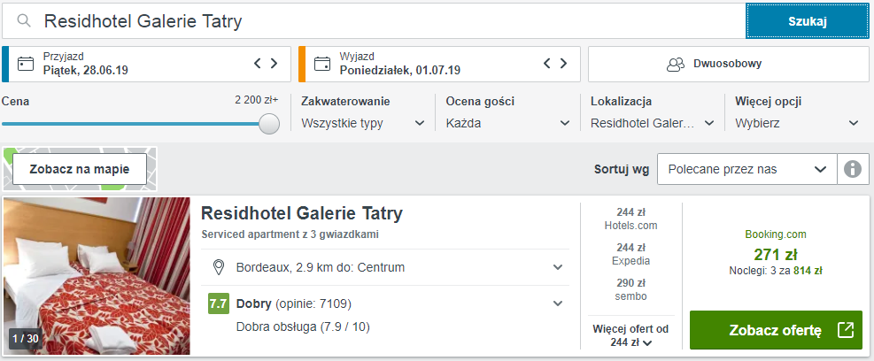Click the Wyjazd date field
874x361 pixels.
tap(440, 64)
